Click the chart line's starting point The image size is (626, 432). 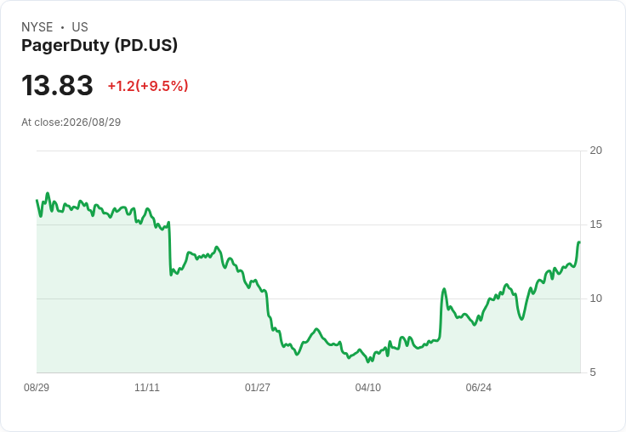[37, 200]
